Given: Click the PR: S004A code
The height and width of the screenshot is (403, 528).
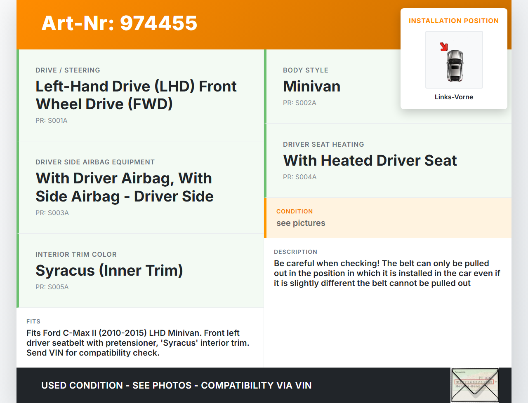Looking at the screenshot, I should 299,177.
